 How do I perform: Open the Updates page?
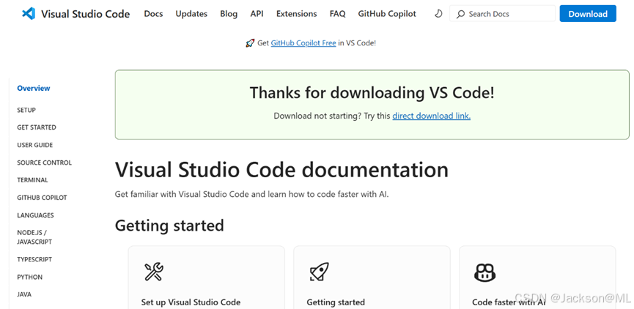[191, 14]
